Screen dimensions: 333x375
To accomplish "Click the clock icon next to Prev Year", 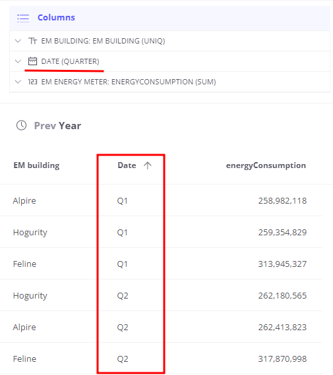I will click(21, 125).
